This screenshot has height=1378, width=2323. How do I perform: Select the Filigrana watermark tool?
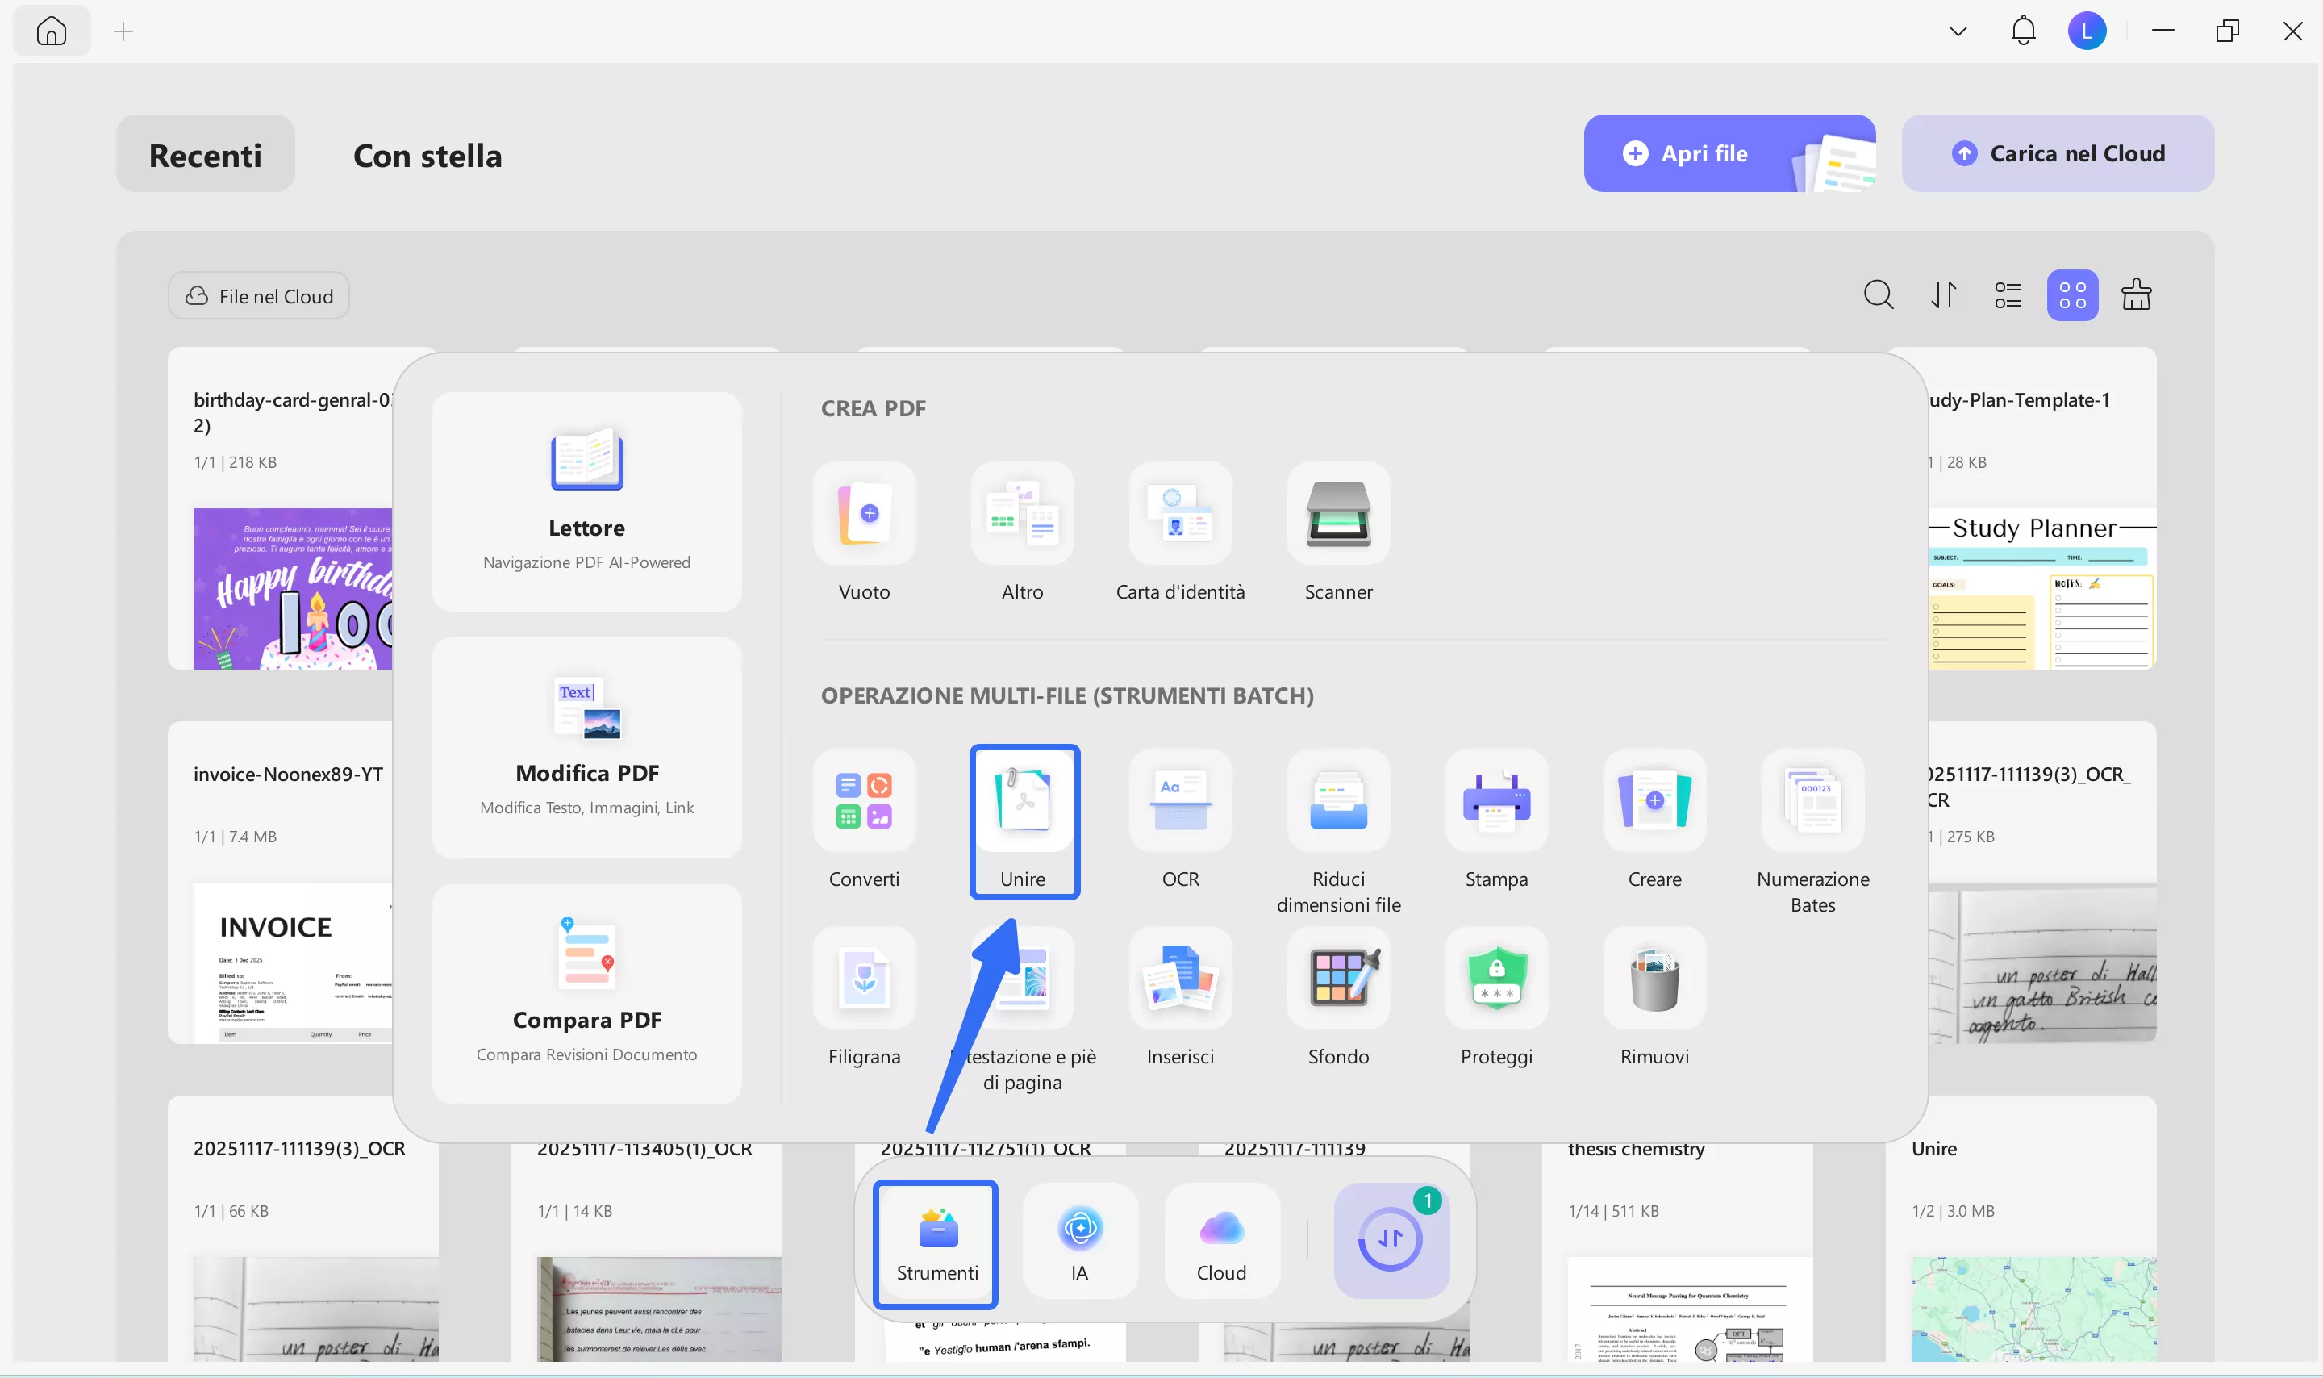[863, 979]
